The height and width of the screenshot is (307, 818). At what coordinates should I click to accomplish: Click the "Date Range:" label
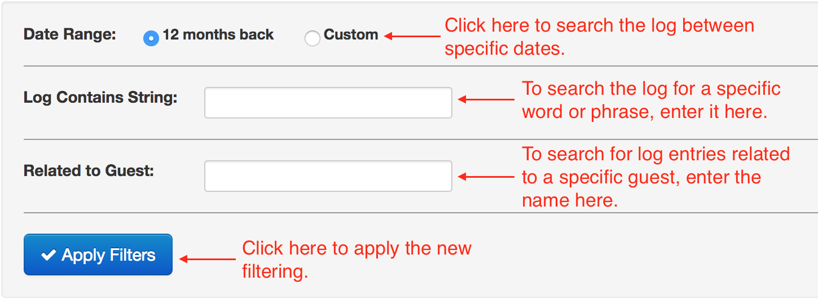tap(69, 34)
